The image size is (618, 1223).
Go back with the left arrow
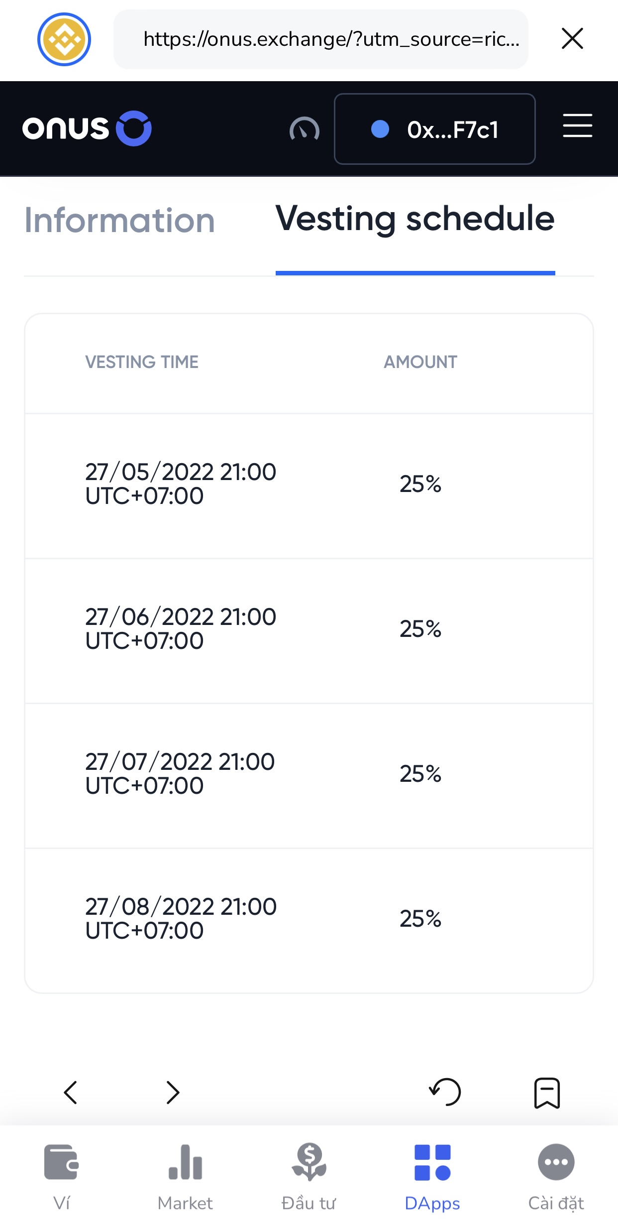point(71,1093)
